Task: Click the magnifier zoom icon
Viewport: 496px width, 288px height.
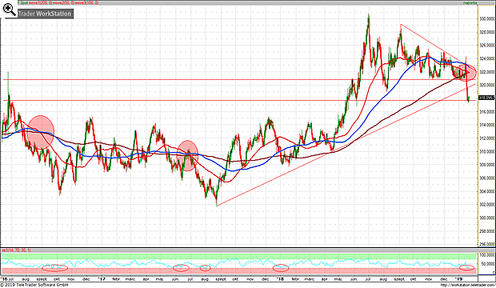Action: click(10, 10)
